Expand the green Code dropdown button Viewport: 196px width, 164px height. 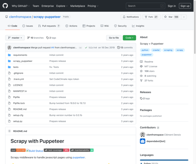pos(129,38)
